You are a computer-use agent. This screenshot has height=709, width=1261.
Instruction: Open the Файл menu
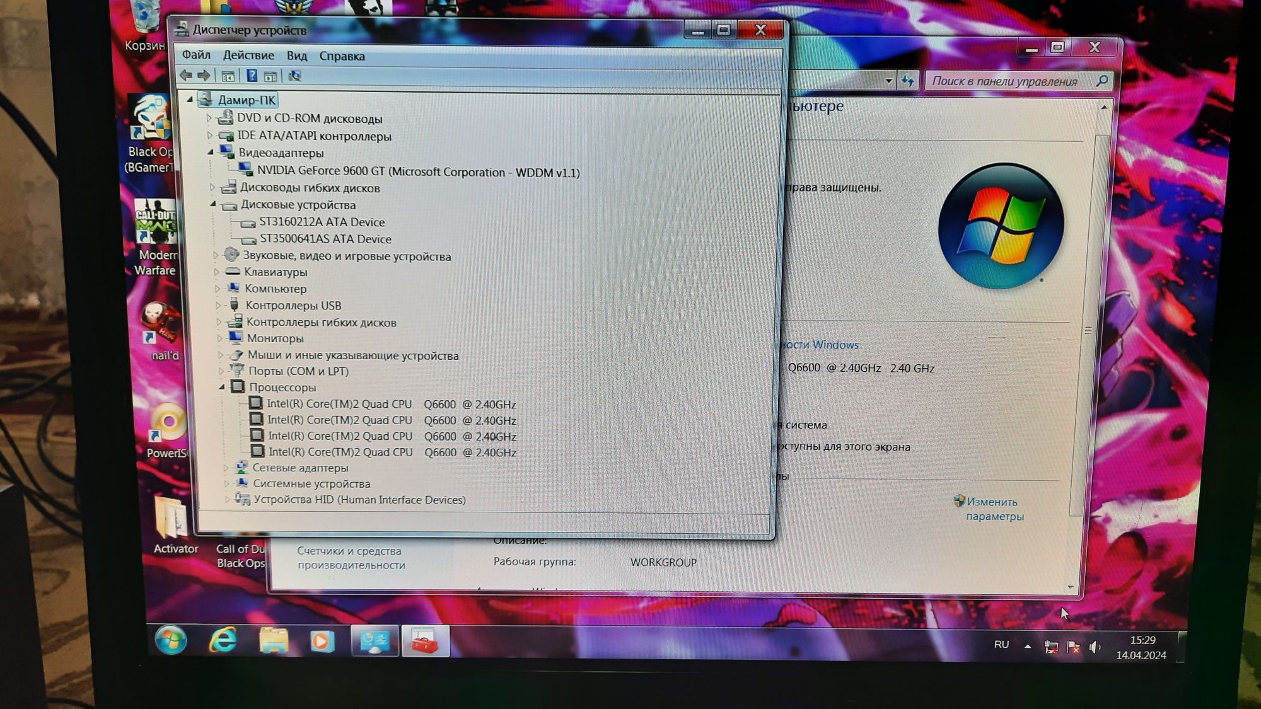coord(196,55)
